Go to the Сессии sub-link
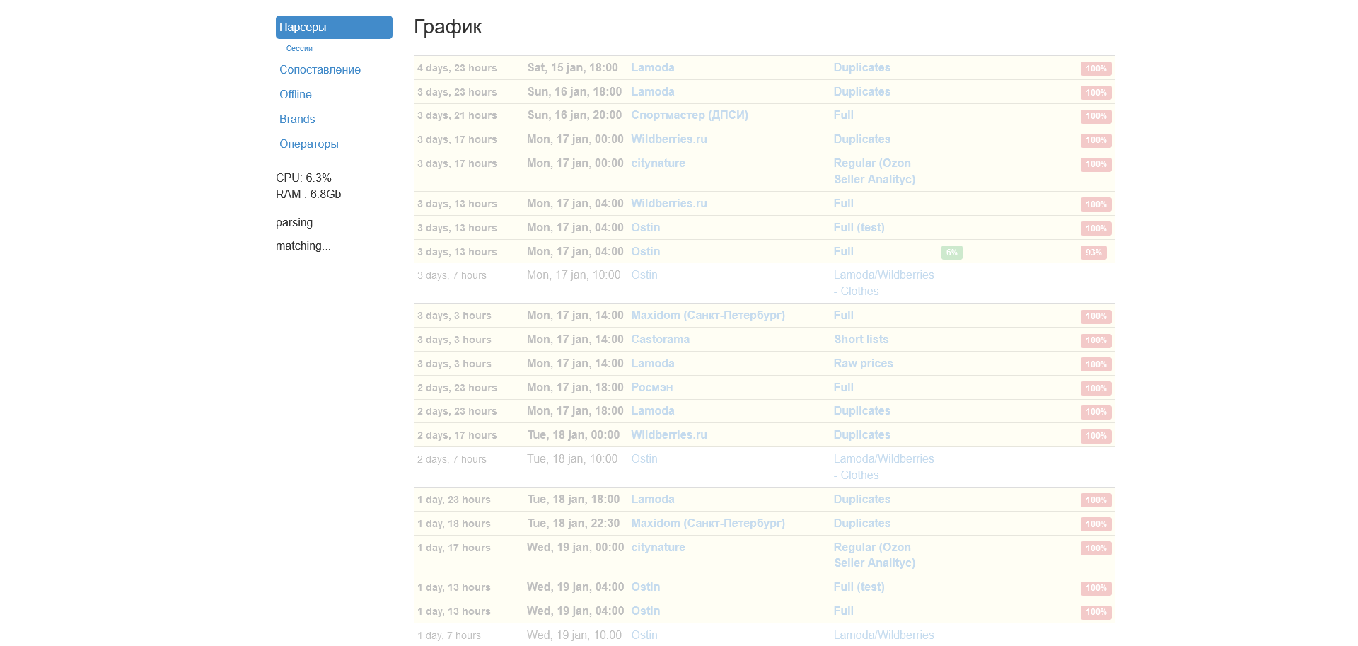Image resolution: width=1358 pixels, height=646 pixels. pyautogui.click(x=299, y=49)
